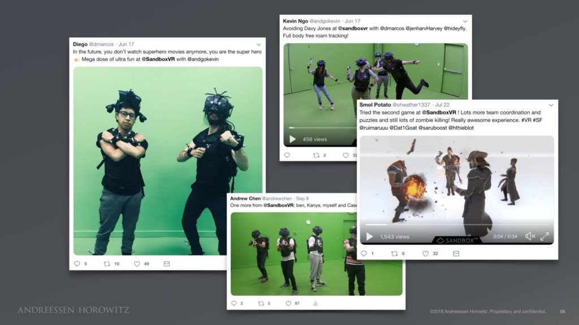Open @SandboxVR mention in Diego's tweet
The height and width of the screenshot is (325, 579).
pyautogui.click(x=158, y=59)
